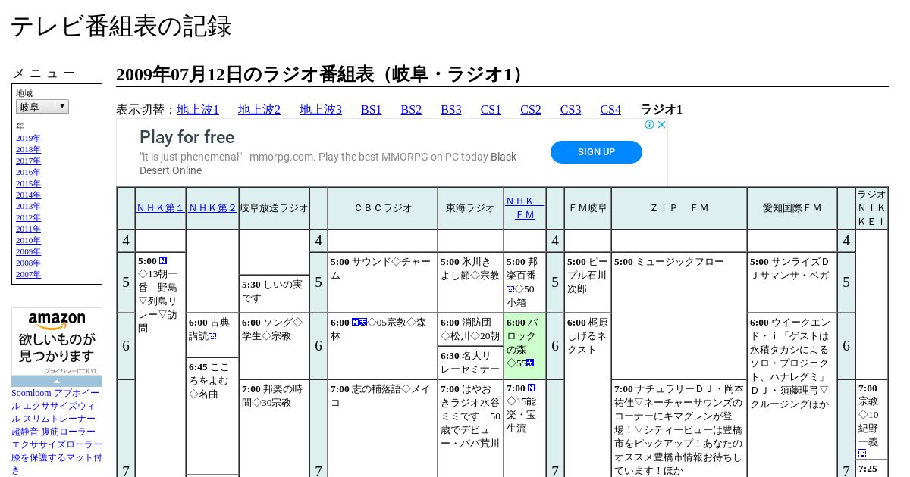Switch to 地上波3 listings
This screenshot has height=477, width=910.
point(321,110)
